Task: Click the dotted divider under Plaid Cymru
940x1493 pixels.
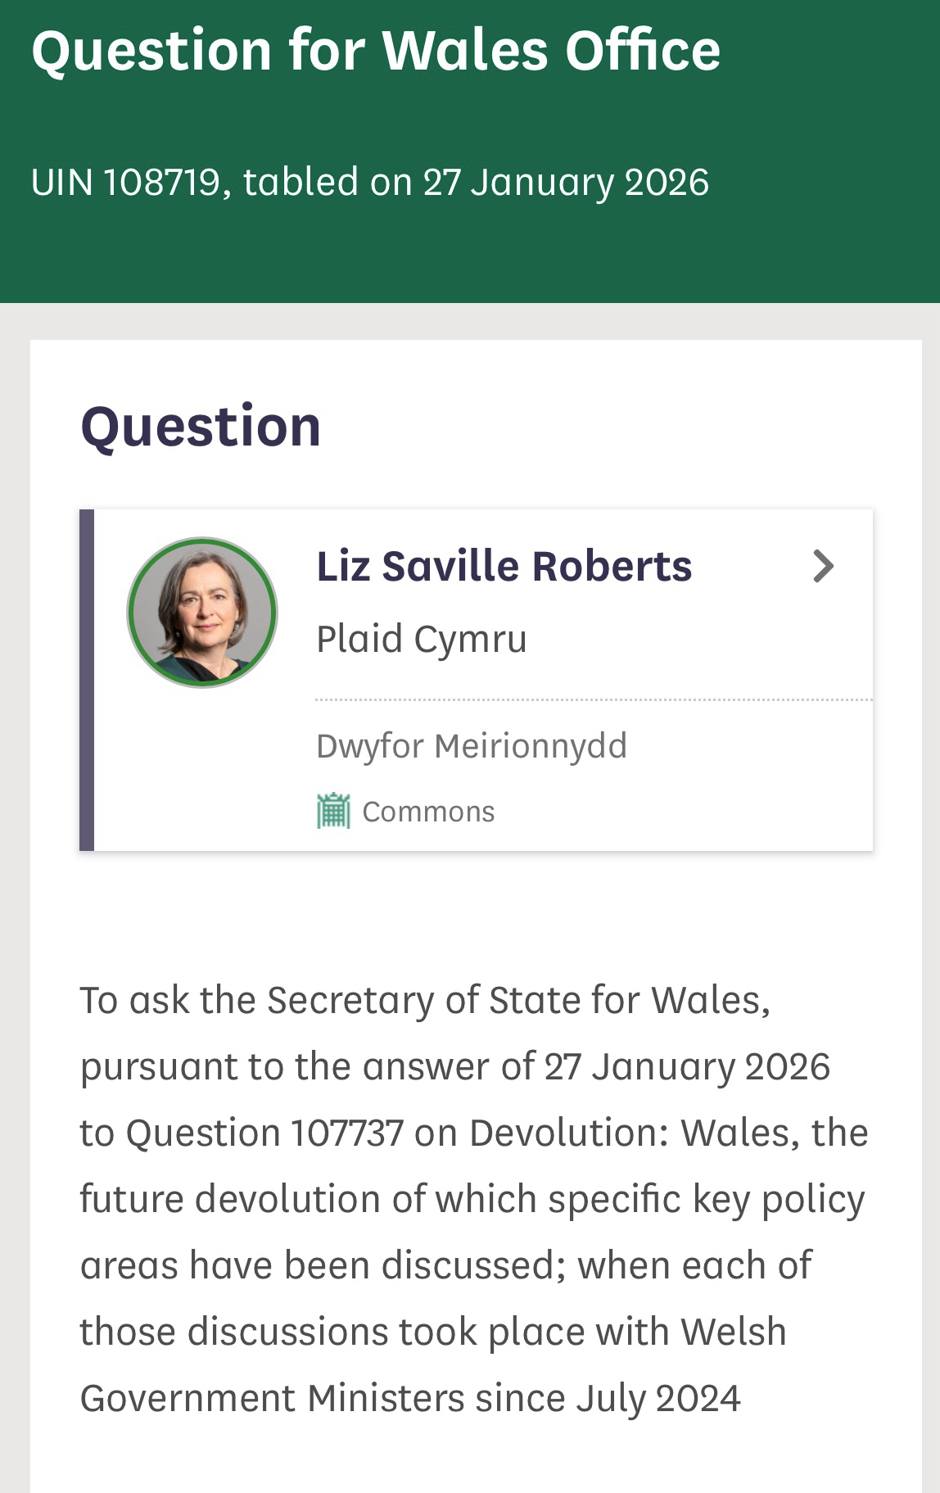Action: pos(594,700)
